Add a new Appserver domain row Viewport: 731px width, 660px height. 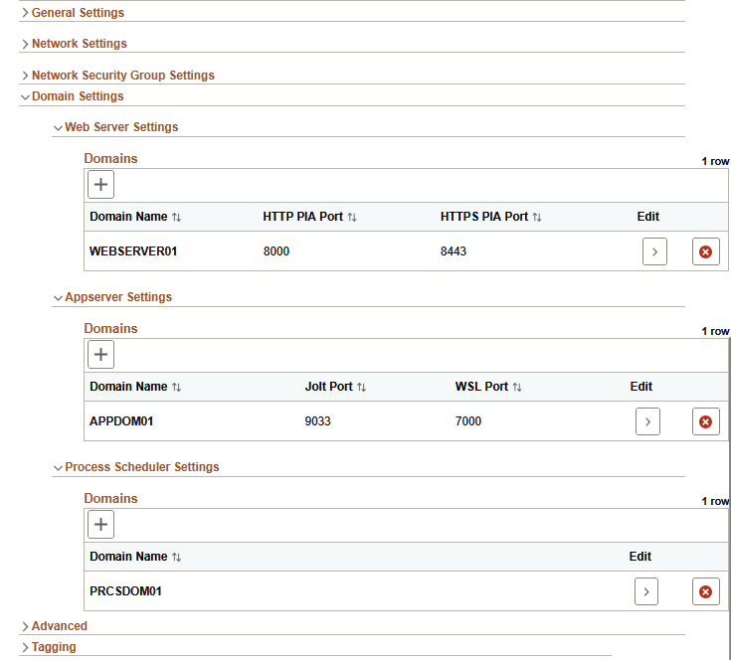pyautogui.click(x=100, y=355)
